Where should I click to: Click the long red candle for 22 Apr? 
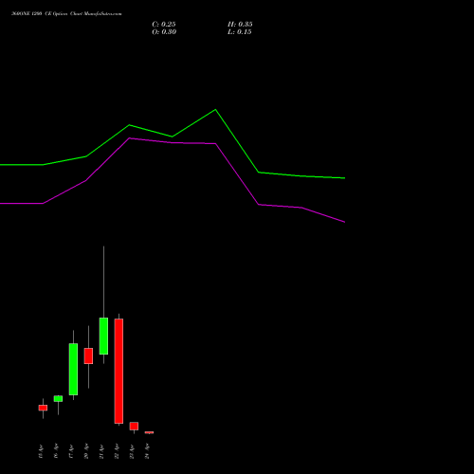click(118, 371)
